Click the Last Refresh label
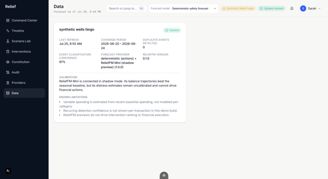The width and height of the screenshot is (328, 179). point(69,40)
